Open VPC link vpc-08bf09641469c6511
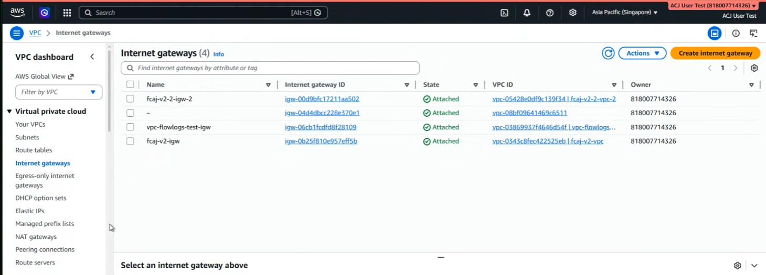This screenshot has height=275, width=766. pyautogui.click(x=530, y=113)
